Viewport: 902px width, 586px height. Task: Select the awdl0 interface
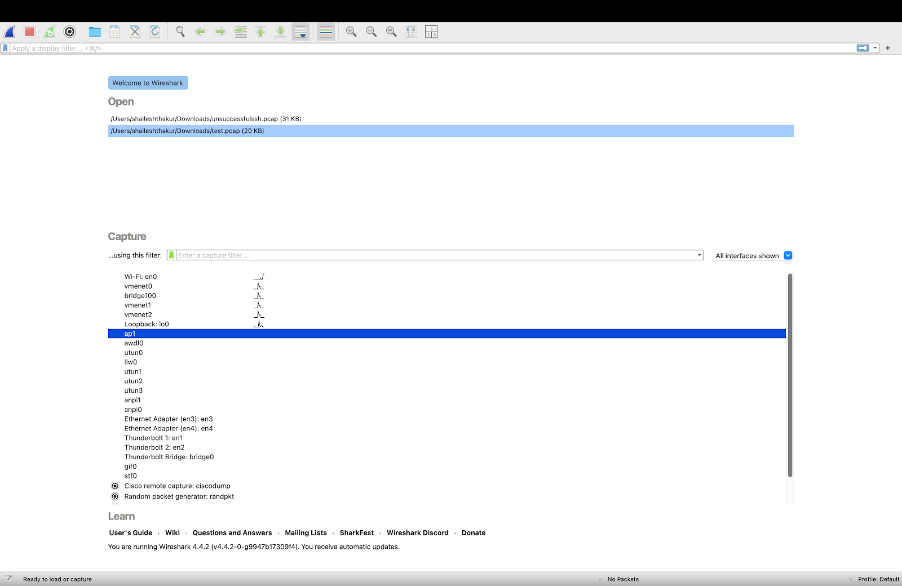(x=447, y=343)
